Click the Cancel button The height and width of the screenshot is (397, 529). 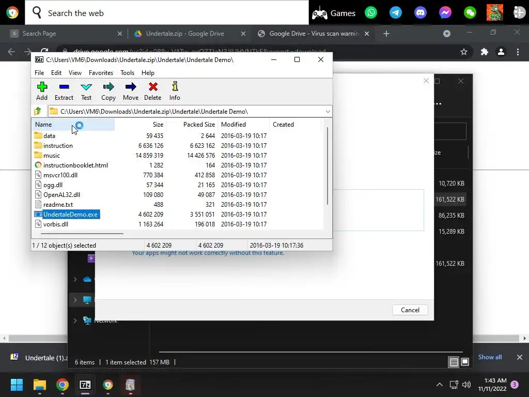[410, 310]
